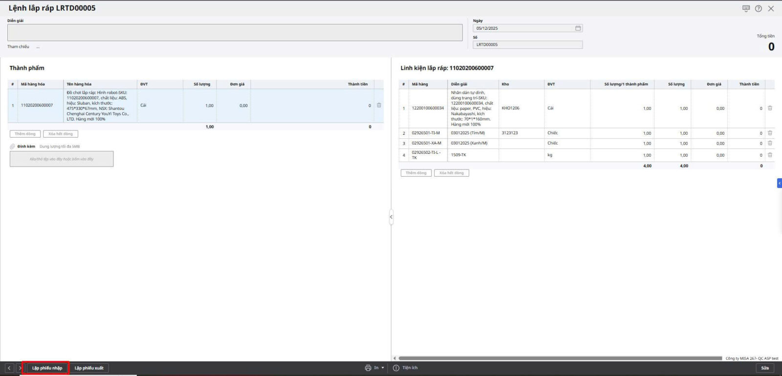The image size is (782, 376).
Task: Delete component row 02926501-XA-M
Action: (770, 143)
